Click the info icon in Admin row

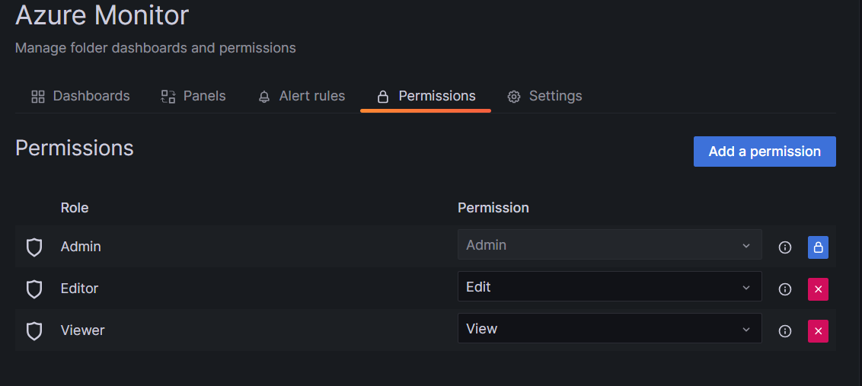point(785,247)
